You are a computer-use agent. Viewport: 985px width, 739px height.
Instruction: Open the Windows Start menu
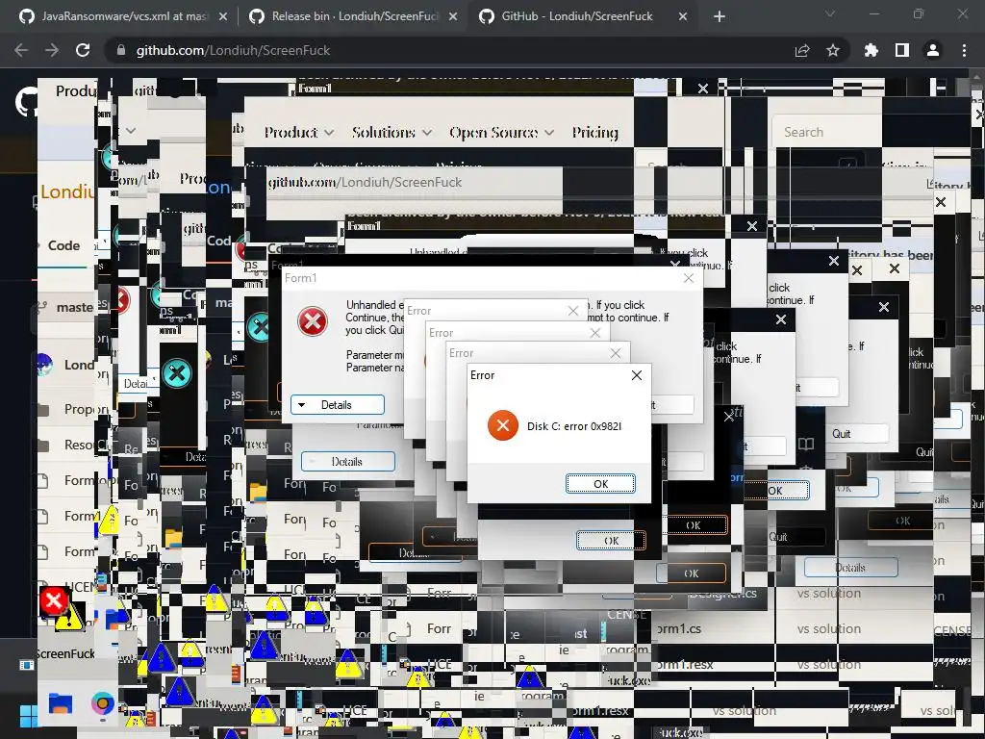pyautogui.click(x=28, y=716)
